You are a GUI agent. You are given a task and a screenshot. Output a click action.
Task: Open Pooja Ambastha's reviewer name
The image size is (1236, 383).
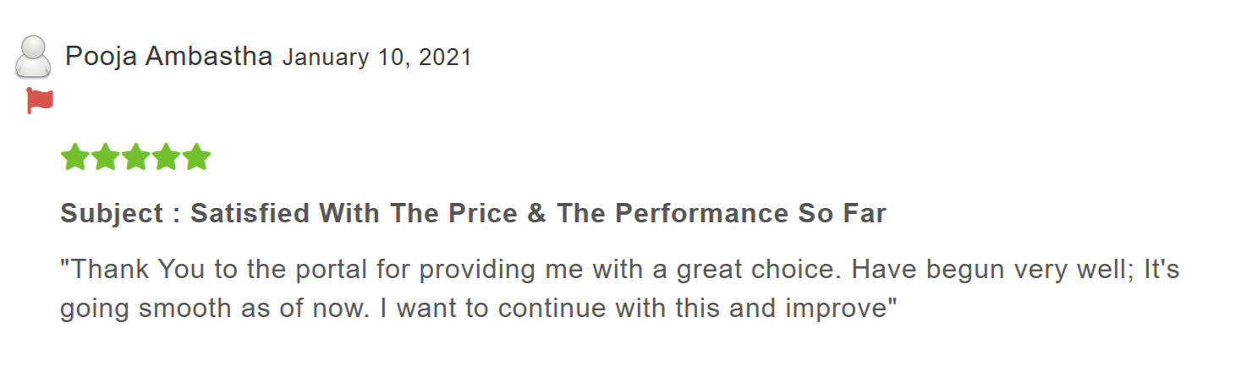tap(168, 57)
